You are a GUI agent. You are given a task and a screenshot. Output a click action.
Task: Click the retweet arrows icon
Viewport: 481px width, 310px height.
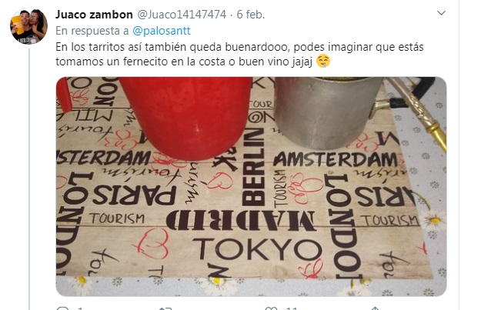pyautogui.click(x=165, y=308)
